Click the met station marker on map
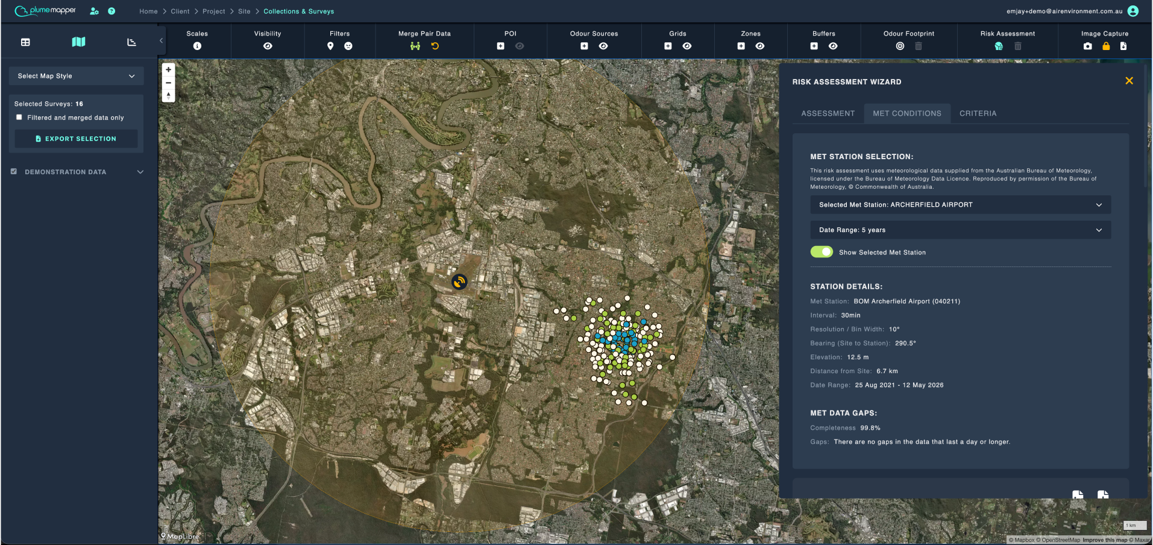 pos(459,282)
